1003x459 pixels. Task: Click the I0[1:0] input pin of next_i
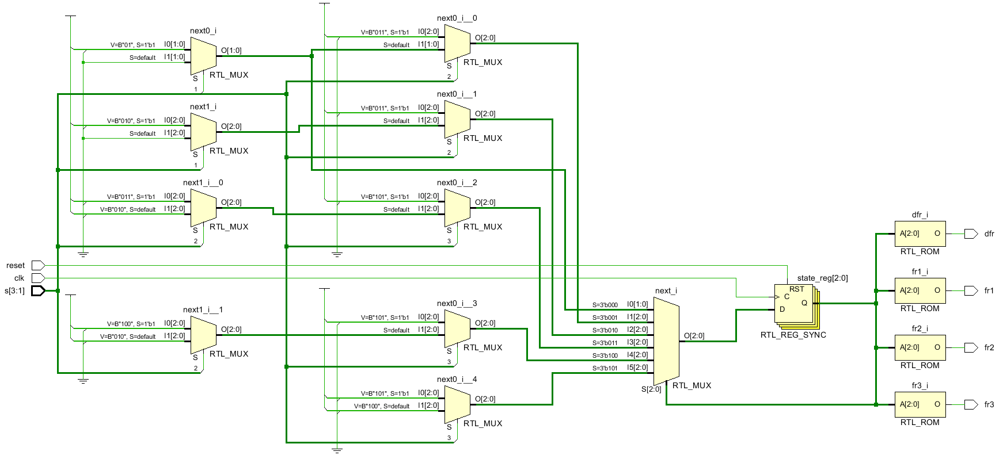[x=637, y=304]
